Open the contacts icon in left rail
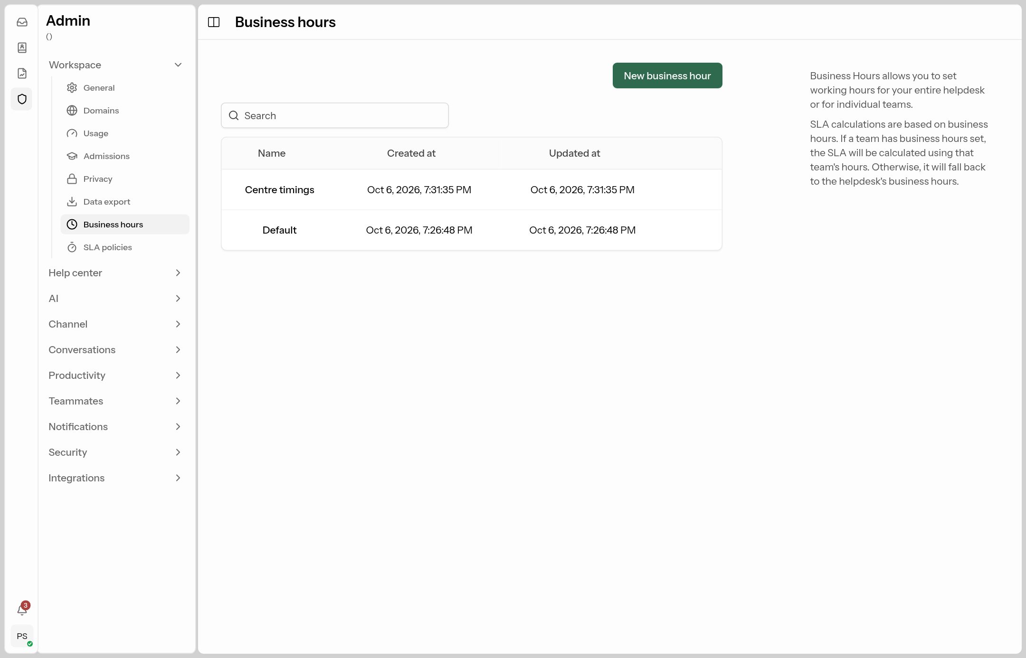The image size is (1026, 658). 22,47
